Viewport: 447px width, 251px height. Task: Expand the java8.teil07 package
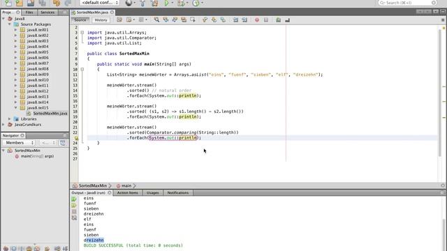coord(15,63)
